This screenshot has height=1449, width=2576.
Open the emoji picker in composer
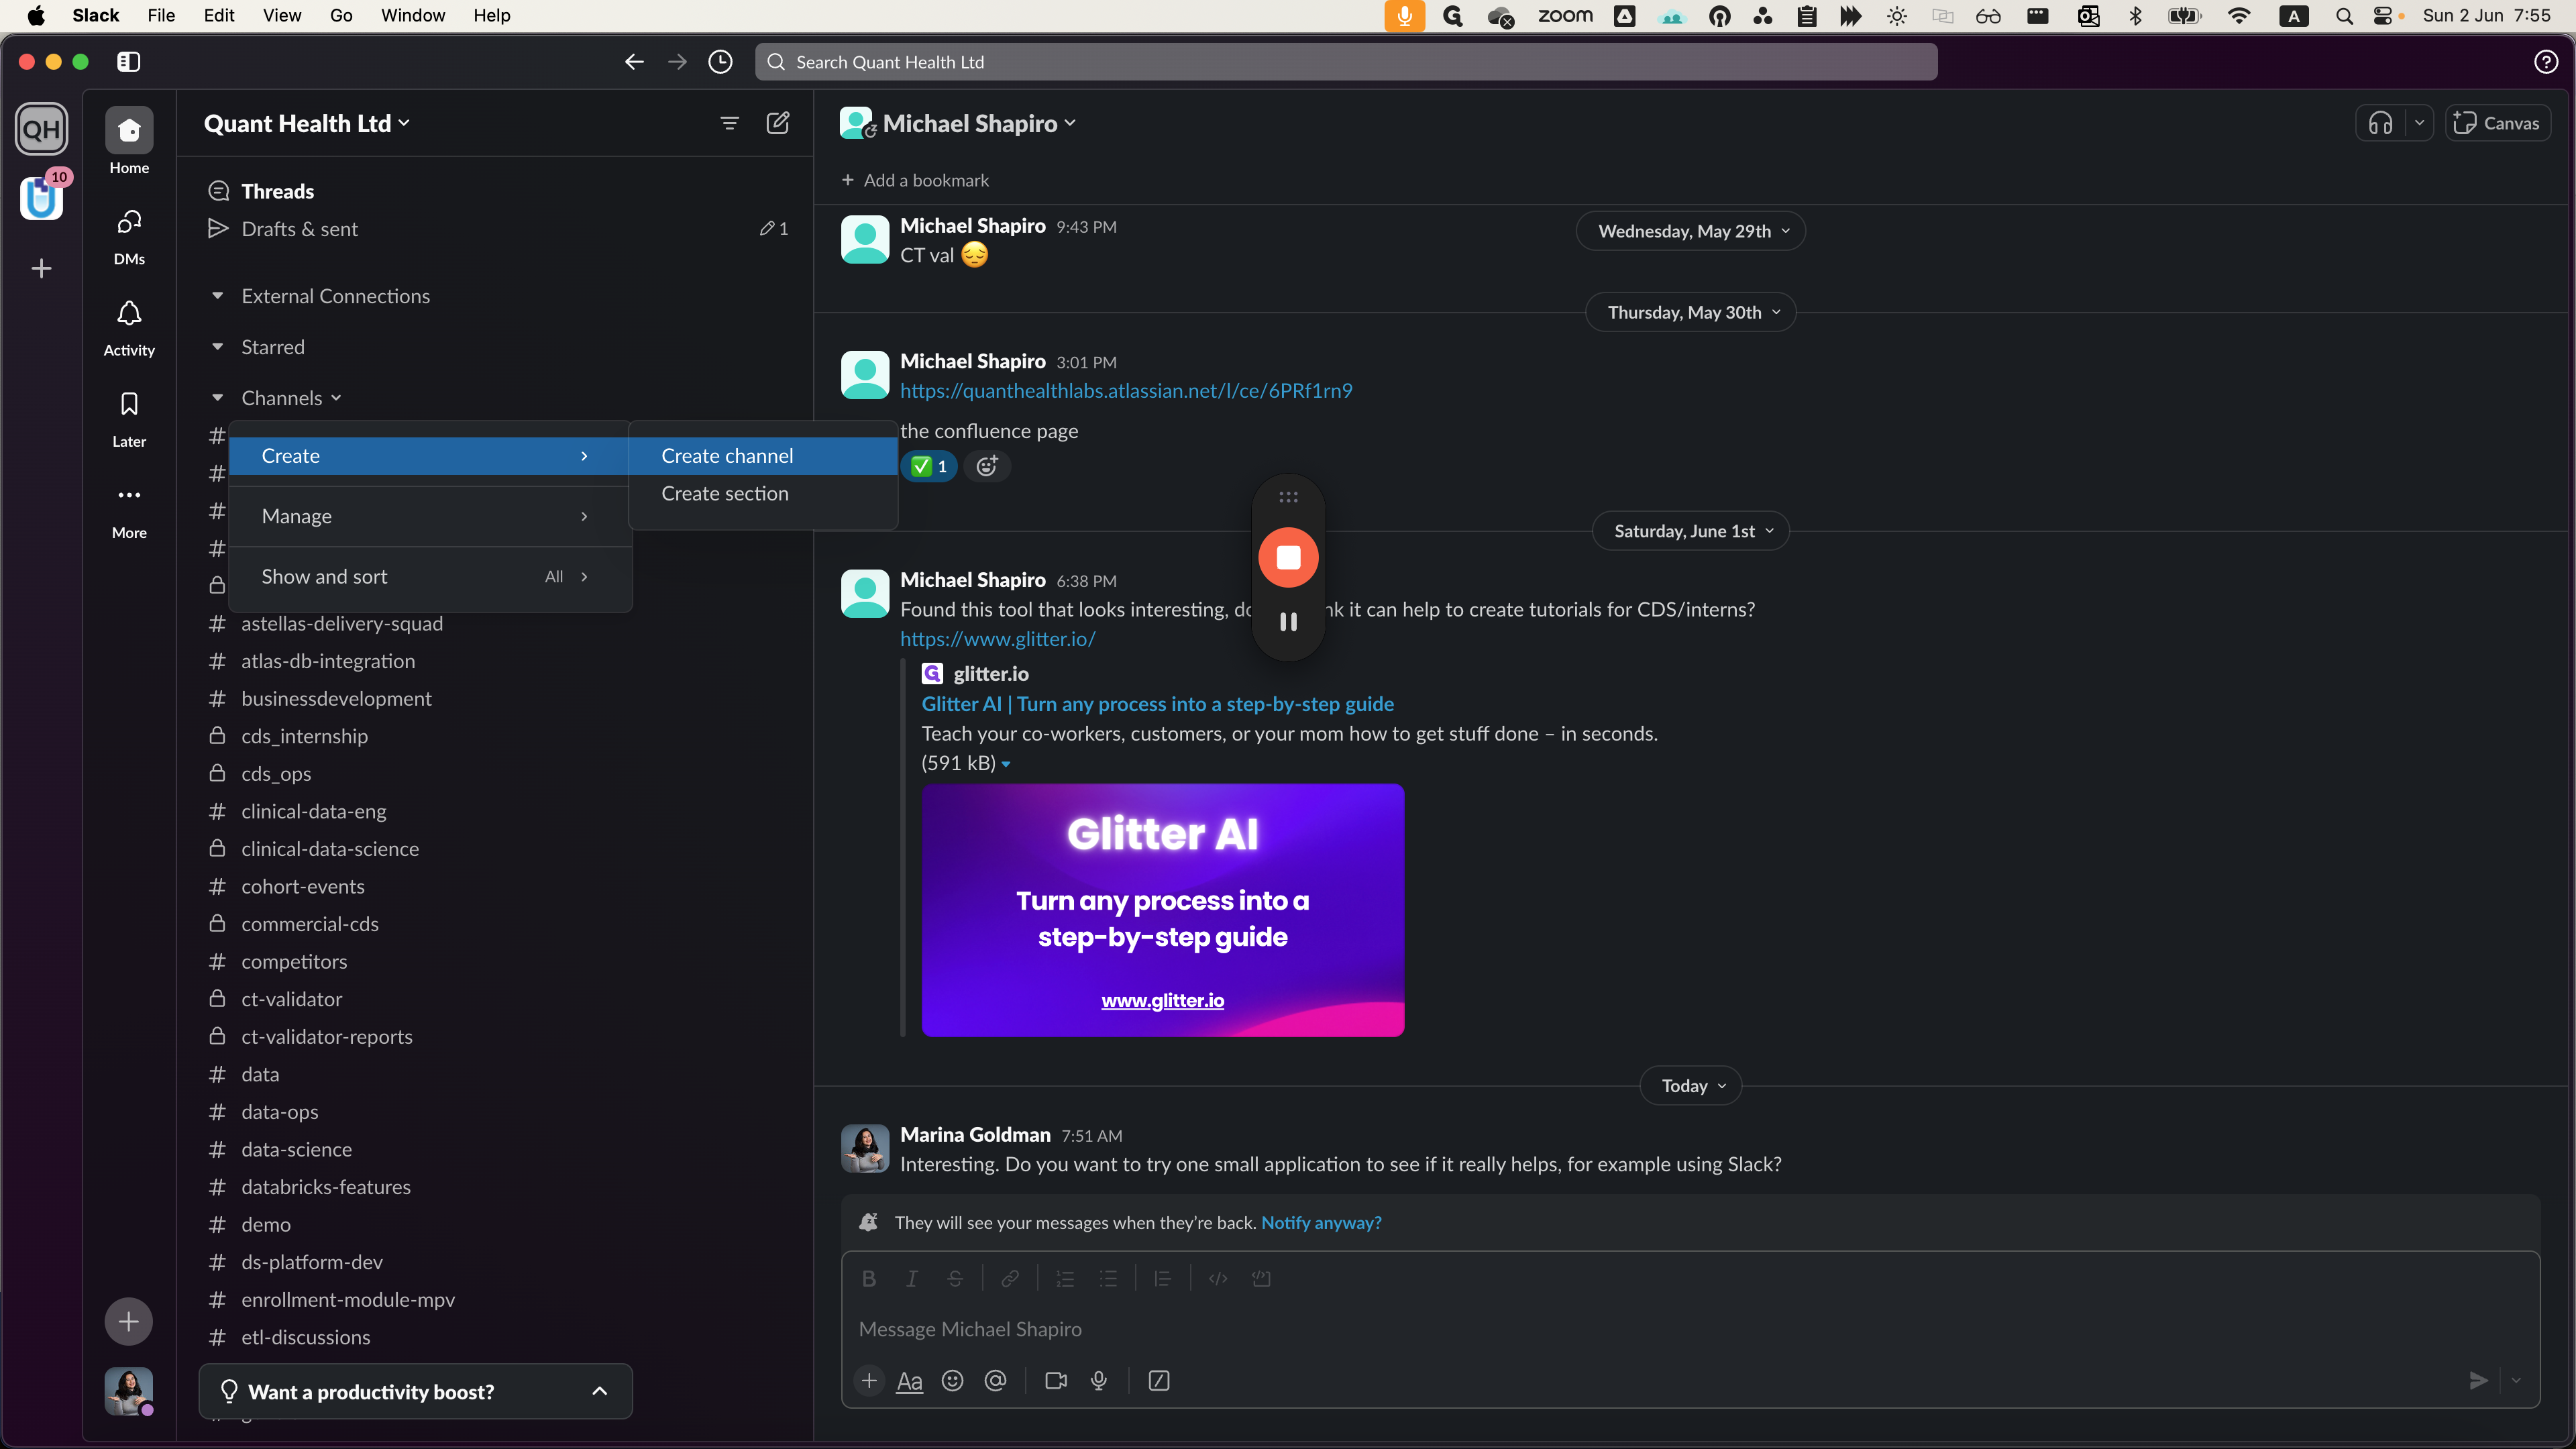click(952, 1380)
